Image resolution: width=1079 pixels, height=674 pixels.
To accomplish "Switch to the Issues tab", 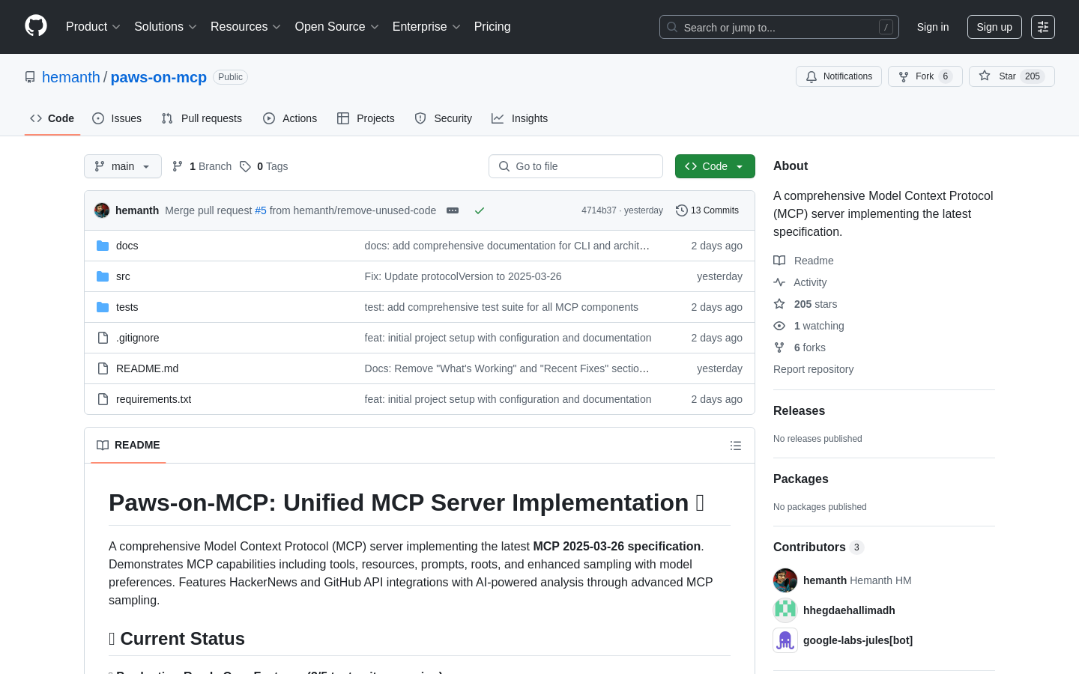I will click(x=117, y=118).
